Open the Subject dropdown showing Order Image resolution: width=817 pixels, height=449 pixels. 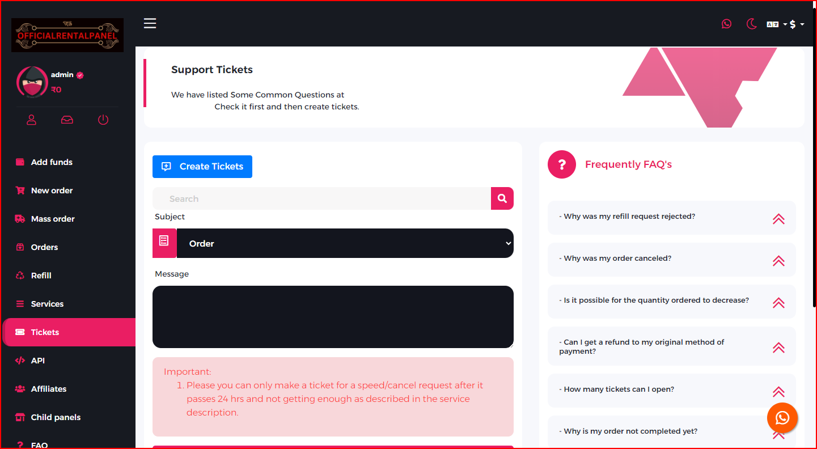point(345,243)
